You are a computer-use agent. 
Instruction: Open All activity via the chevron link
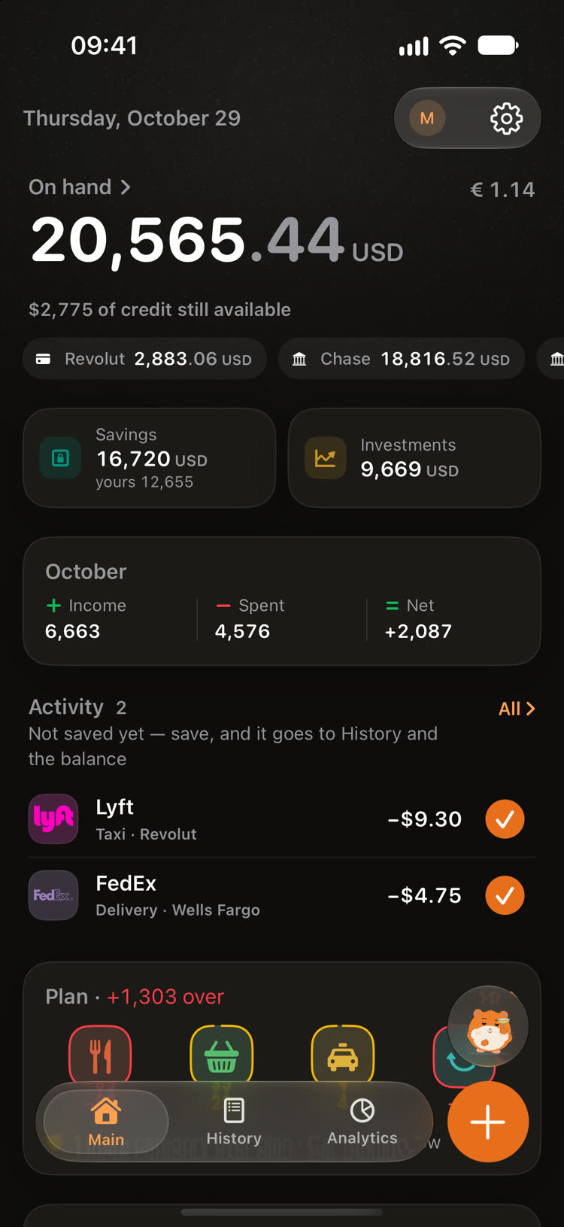517,709
